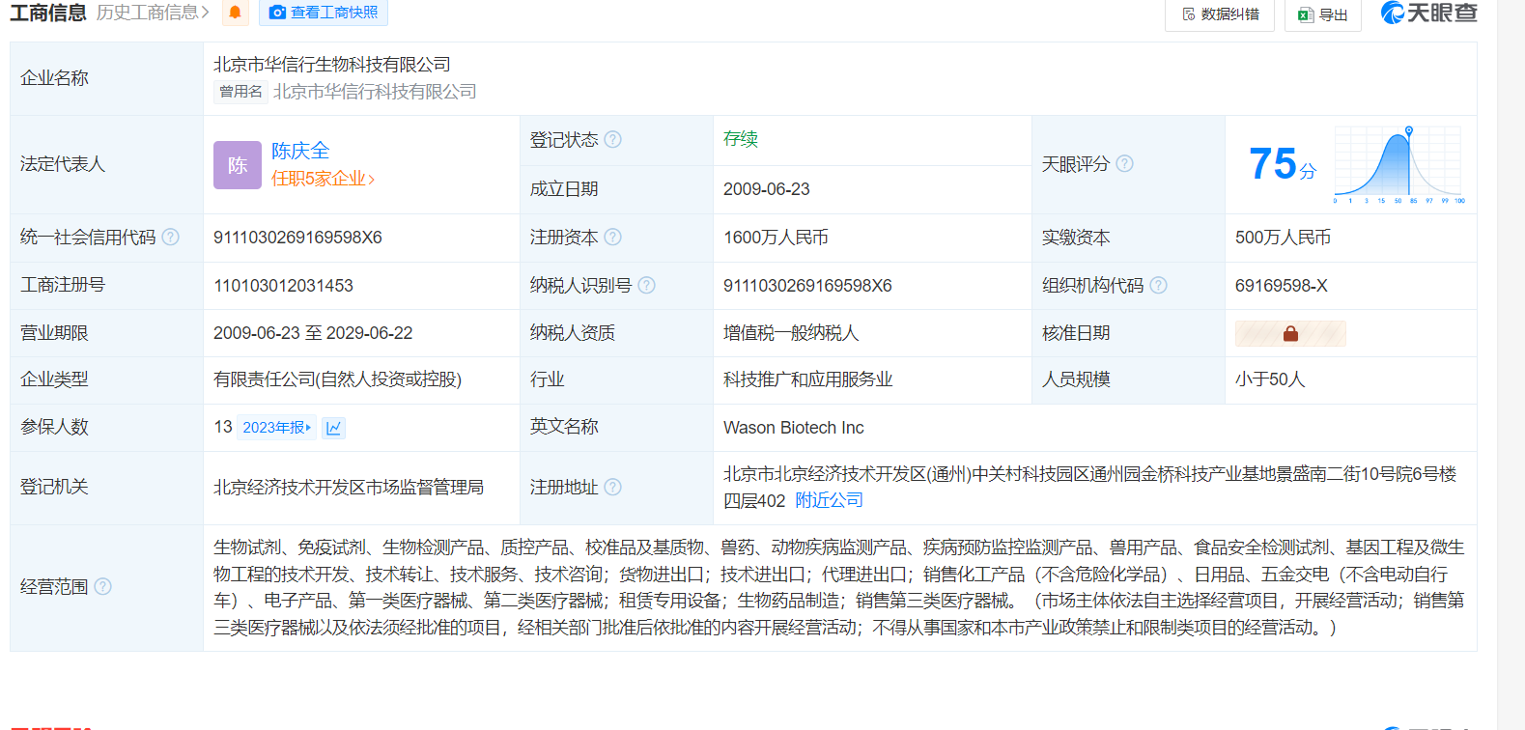Screen dimensions: 1525x730
Task: Click help icon next to 经营范围
Action: point(103,587)
